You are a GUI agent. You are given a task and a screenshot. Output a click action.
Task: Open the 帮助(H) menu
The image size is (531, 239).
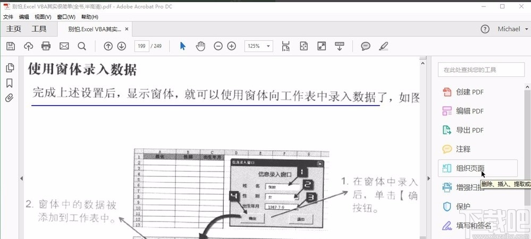[x=89, y=17]
